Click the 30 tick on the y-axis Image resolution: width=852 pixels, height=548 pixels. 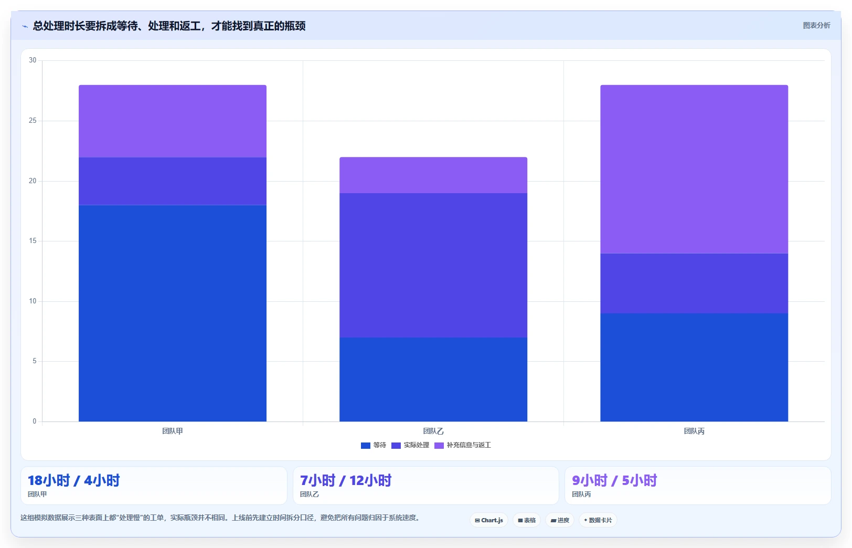pos(33,60)
